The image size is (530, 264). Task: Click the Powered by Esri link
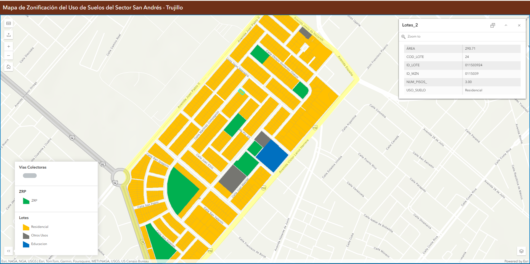pos(516,261)
